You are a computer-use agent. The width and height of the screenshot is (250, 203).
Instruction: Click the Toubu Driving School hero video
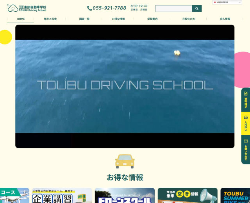[125, 86]
